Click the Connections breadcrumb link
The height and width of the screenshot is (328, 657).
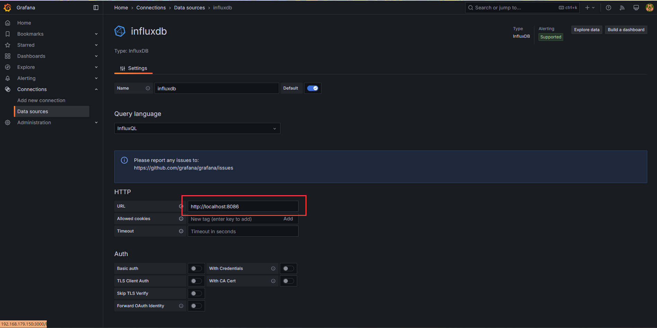151,8
